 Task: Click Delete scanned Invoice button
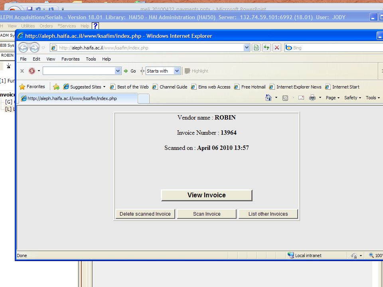click(x=145, y=214)
